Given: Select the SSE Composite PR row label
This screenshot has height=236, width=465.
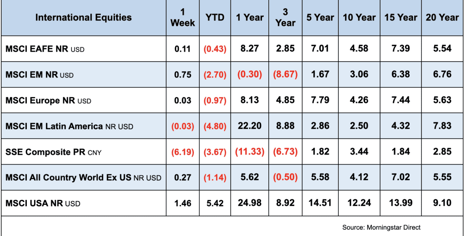Looking at the screenshot, I should pos(53,152).
